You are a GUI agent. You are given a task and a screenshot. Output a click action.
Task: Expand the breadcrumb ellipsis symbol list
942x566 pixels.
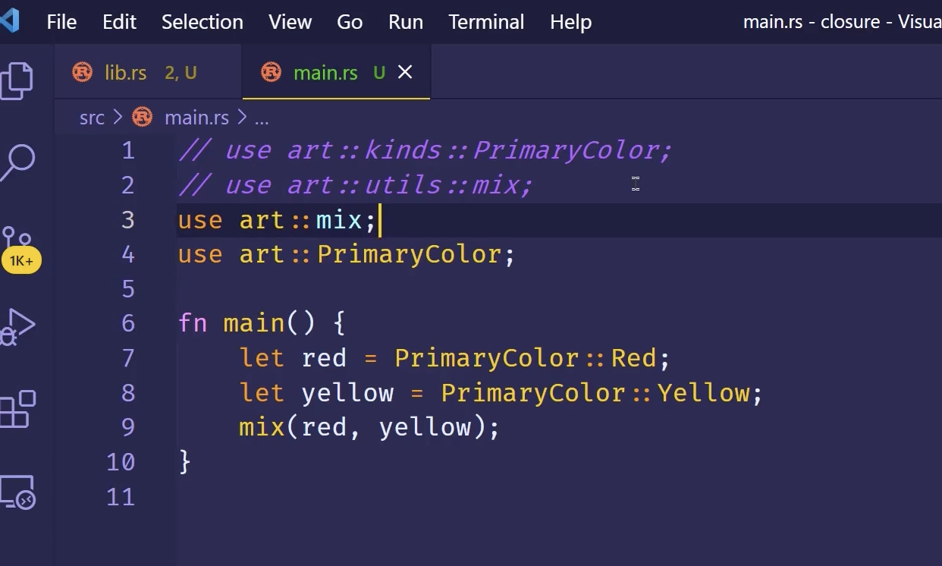click(x=262, y=118)
